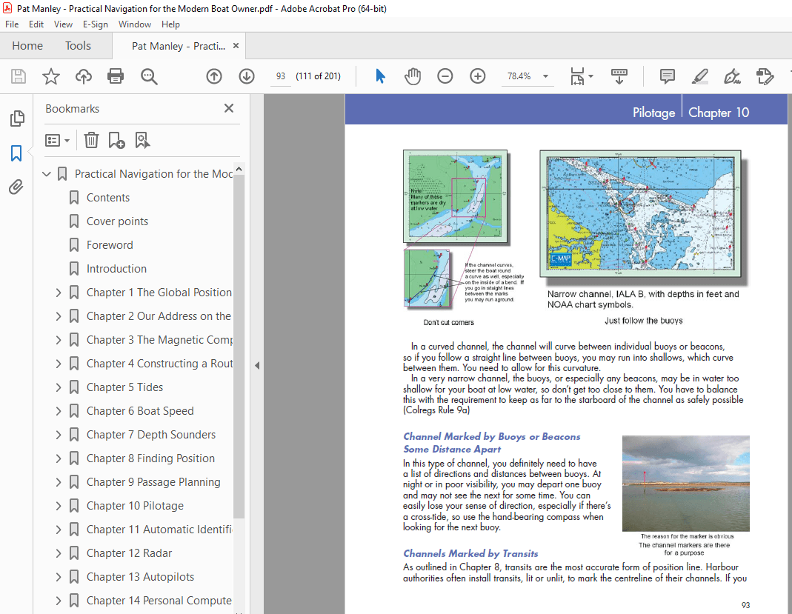
Task: Click the Attachments paperclip panel icon
Action: click(16, 187)
